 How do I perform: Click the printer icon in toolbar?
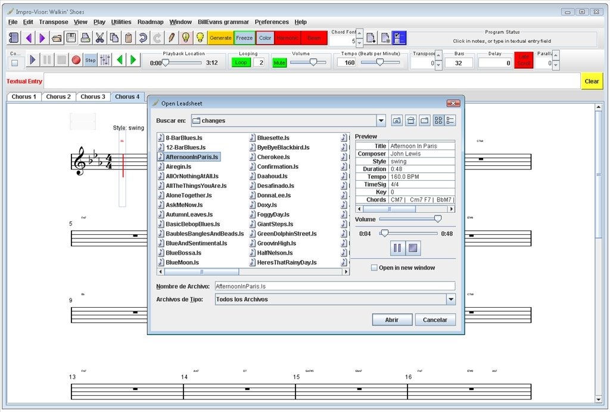click(85, 38)
